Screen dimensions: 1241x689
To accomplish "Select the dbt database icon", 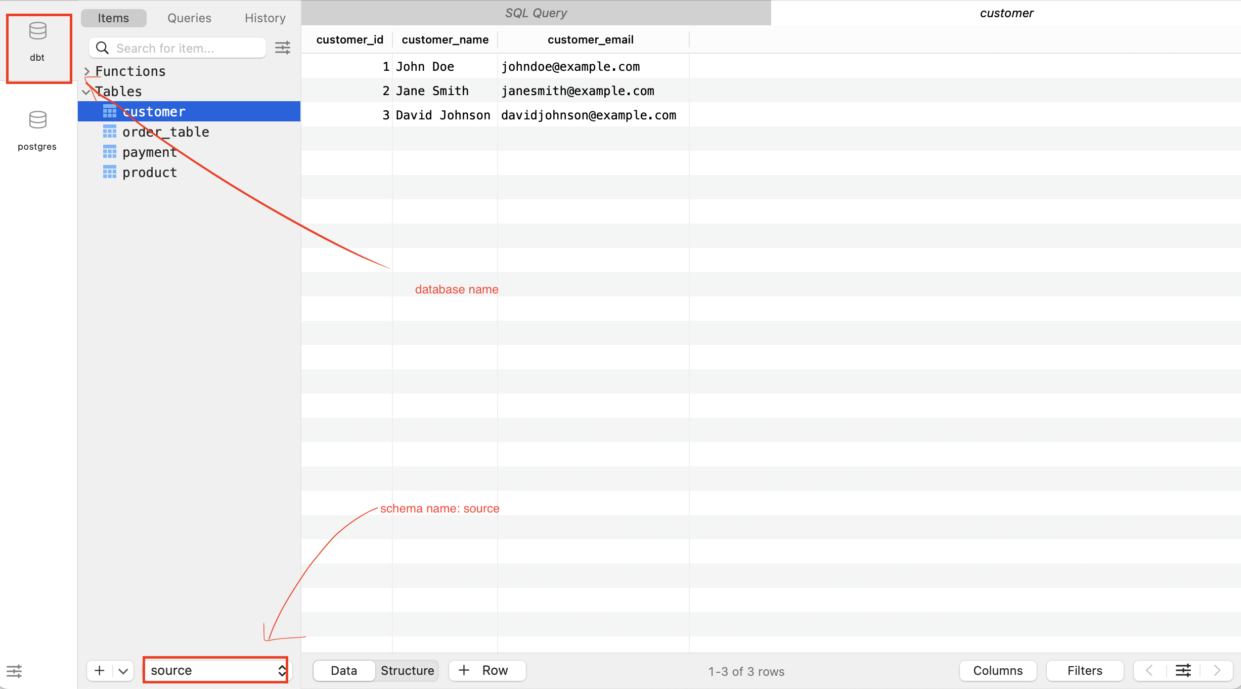I will pyautogui.click(x=37, y=32).
